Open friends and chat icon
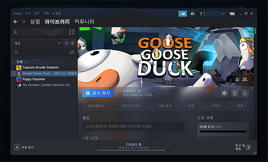 coord(248,147)
